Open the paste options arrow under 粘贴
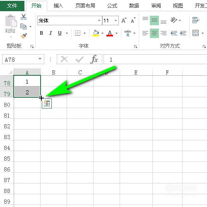This screenshot has width=207, height=207. (x=11, y=37)
